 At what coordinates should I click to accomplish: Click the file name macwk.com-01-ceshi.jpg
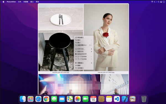[106, 72]
